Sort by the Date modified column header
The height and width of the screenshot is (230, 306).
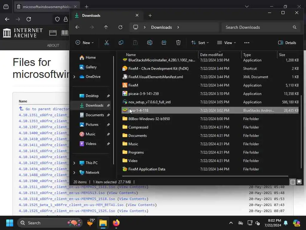pos(220,55)
